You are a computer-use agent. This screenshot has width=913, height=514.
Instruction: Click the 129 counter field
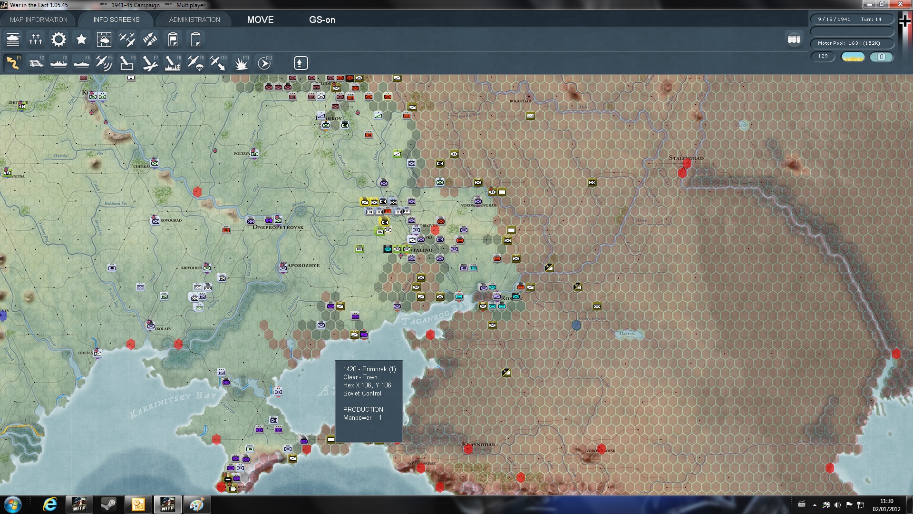point(823,57)
